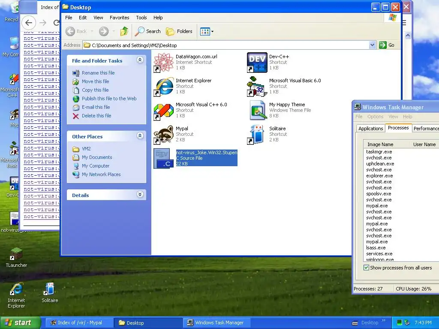
Task: Click Move this file task
Action: click(x=95, y=81)
